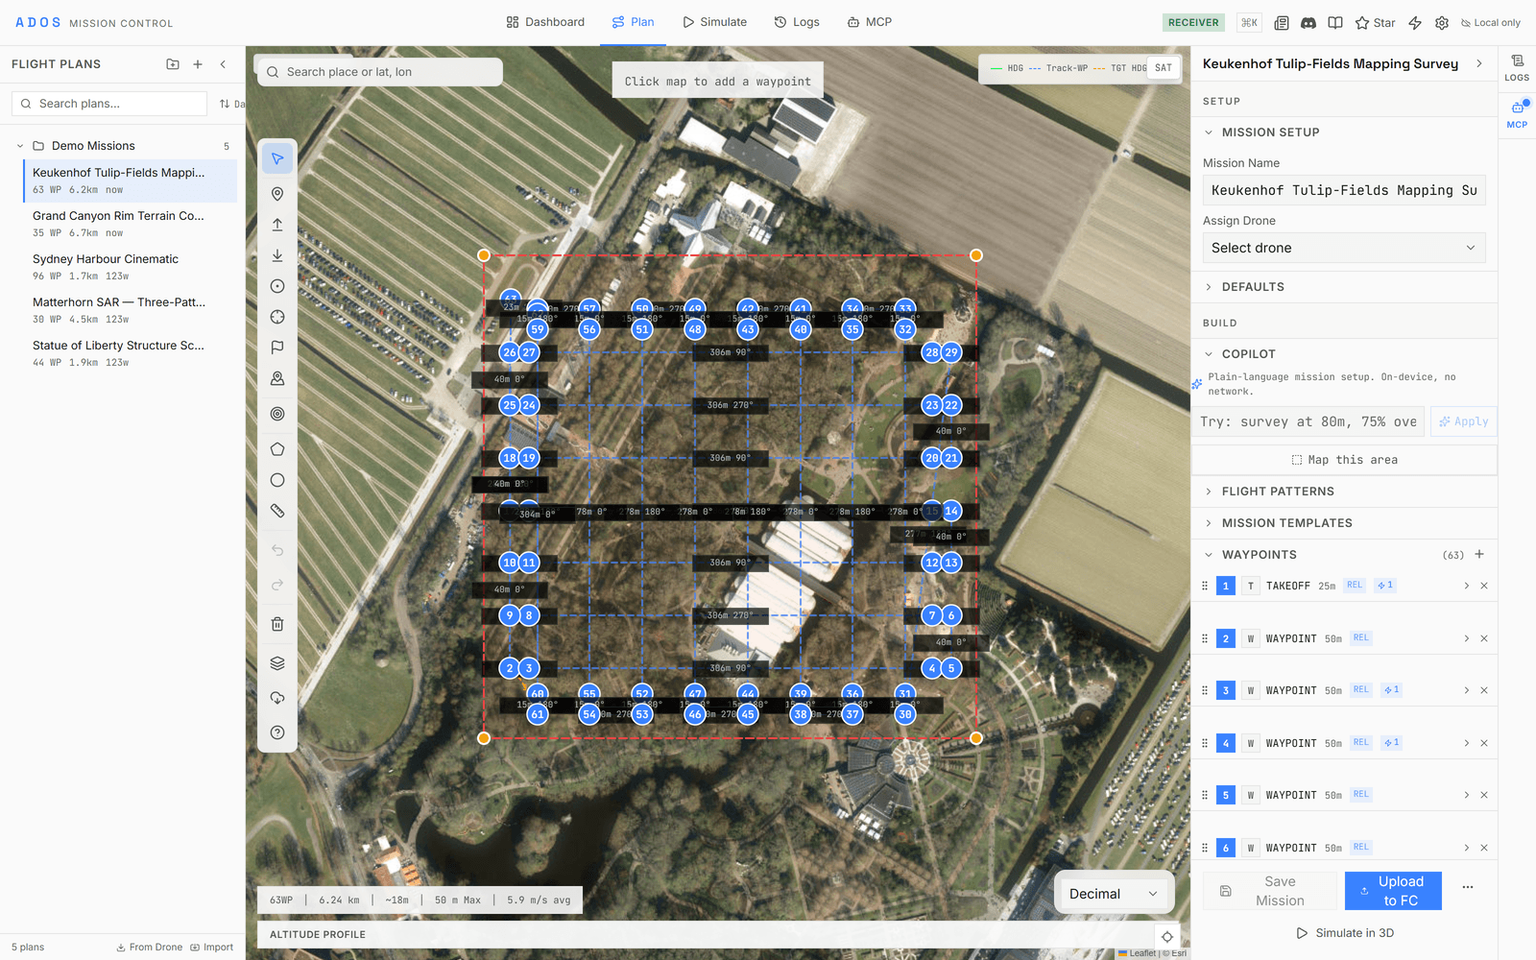Click Map this area button
Image resolution: width=1536 pixels, height=960 pixels.
click(x=1344, y=460)
